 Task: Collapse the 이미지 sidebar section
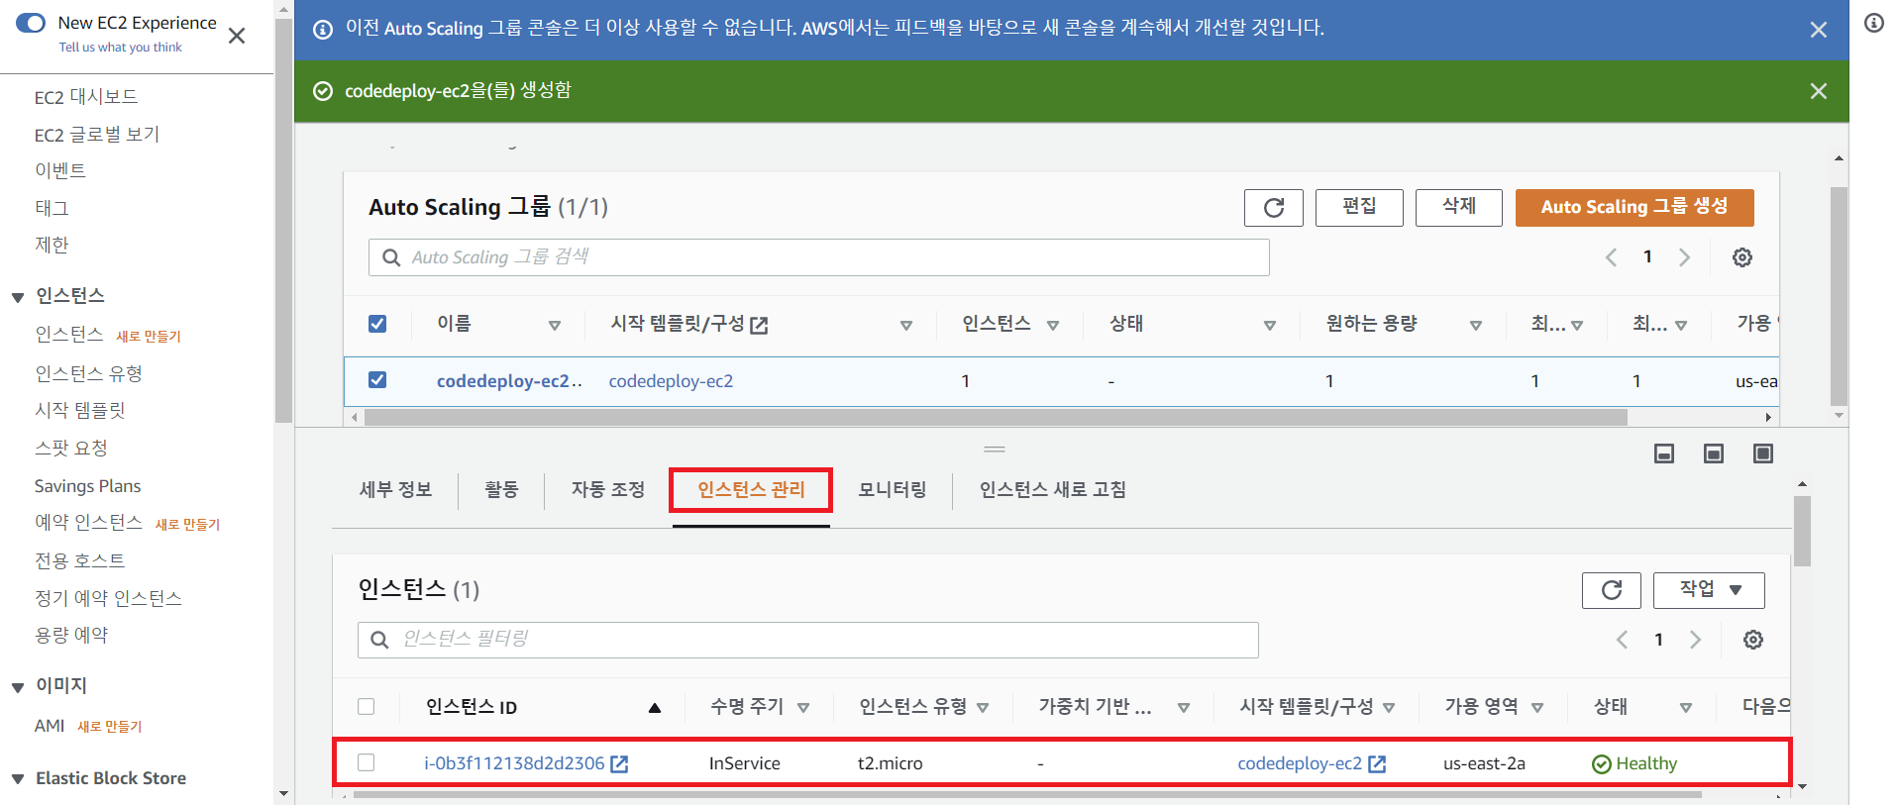[x=18, y=687]
